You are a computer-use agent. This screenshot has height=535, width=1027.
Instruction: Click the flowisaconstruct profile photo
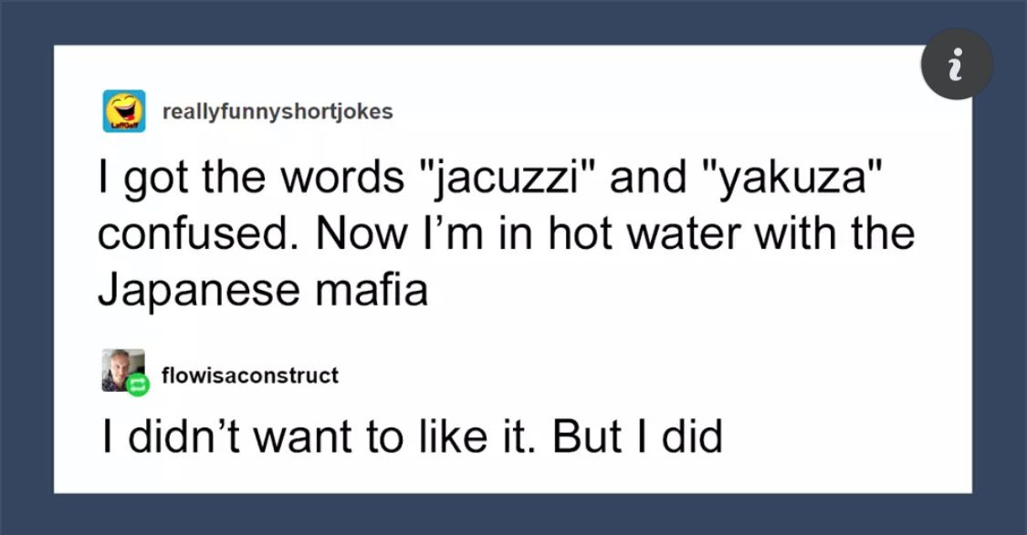123,370
